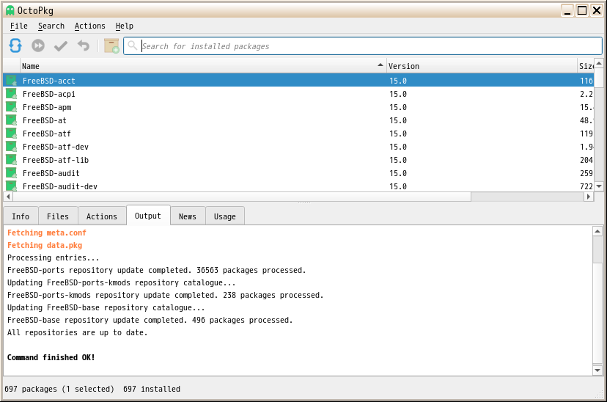
Task: Select the FreeBSD-apm package name
Action: [x=47, y=107]
